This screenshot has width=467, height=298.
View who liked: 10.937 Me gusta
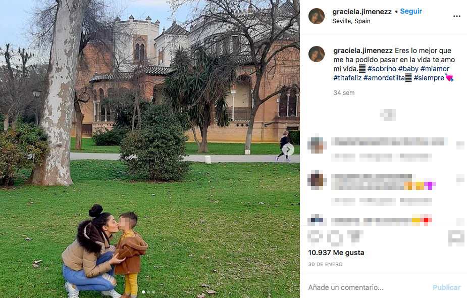[x=336, y=253]
